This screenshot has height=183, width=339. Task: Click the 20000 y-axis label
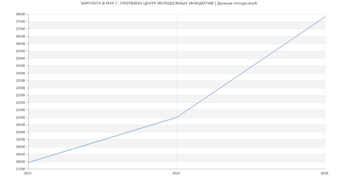click(x=20, y=132)
